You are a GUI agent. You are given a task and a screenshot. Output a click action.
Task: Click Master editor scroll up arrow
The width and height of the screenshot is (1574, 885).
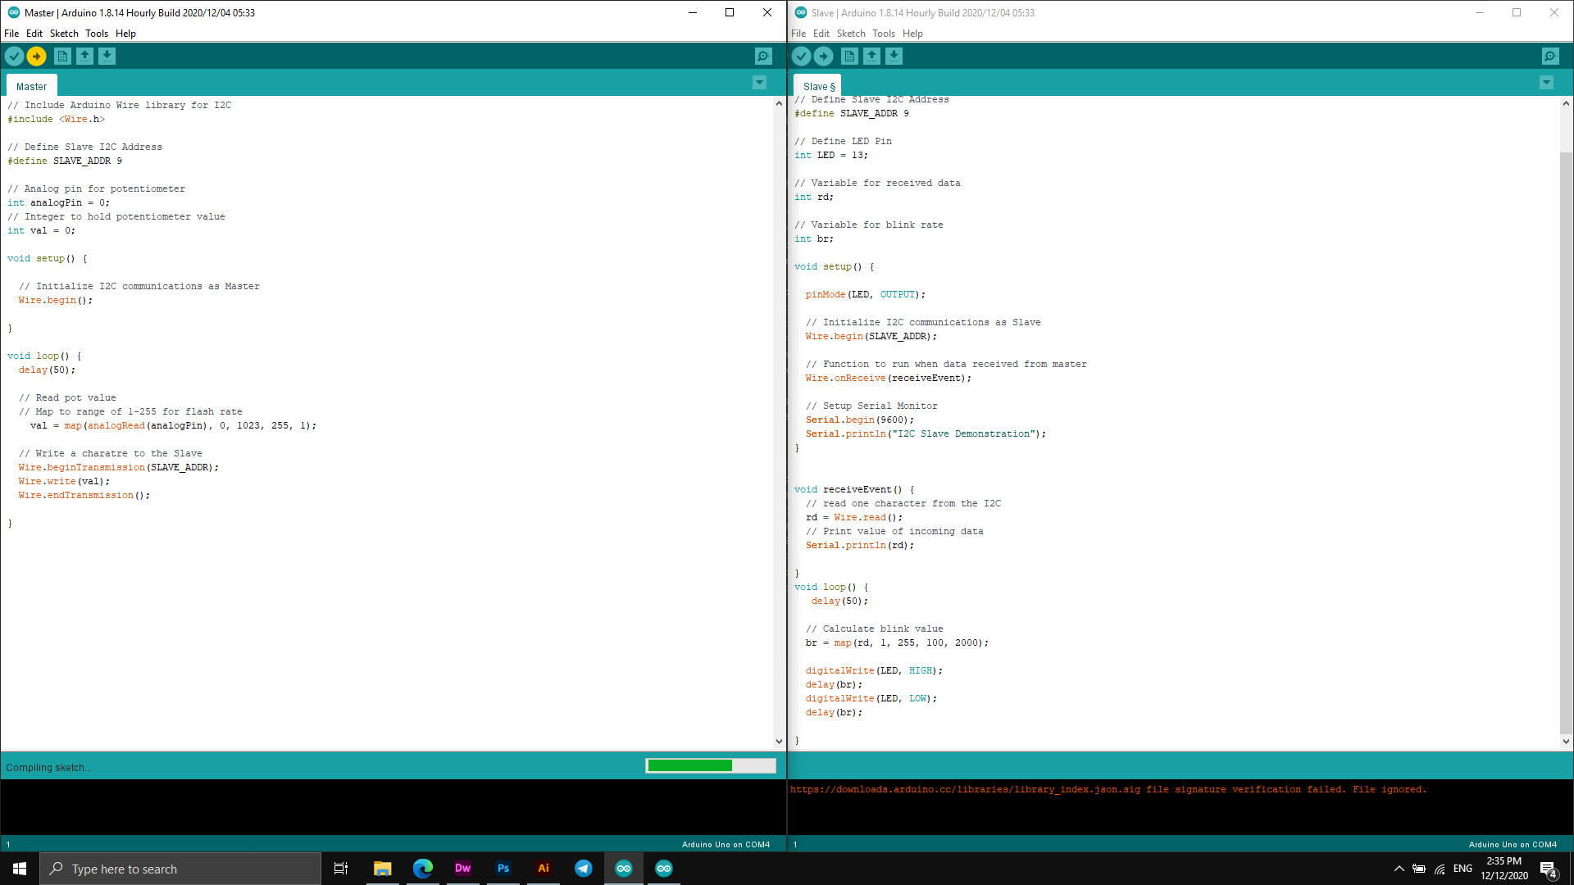pos(779,103)
